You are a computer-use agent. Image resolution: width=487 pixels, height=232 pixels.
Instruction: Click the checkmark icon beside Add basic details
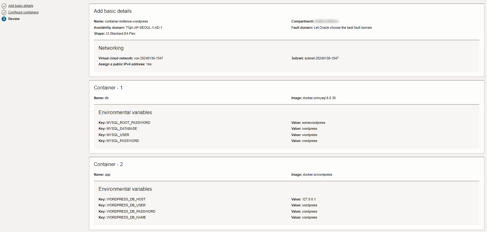click(4, 6)
